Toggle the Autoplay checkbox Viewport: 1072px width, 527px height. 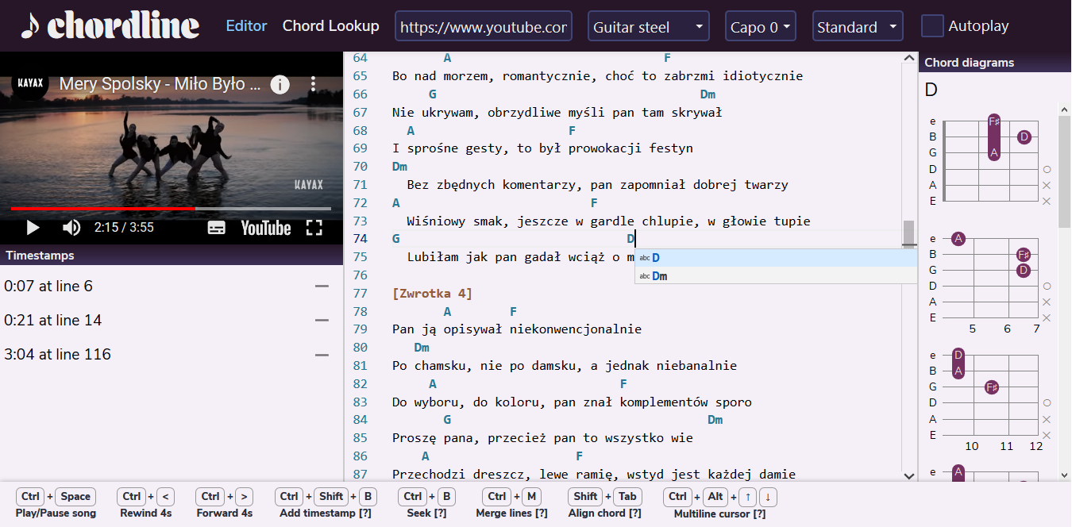[x=932, y=26]
